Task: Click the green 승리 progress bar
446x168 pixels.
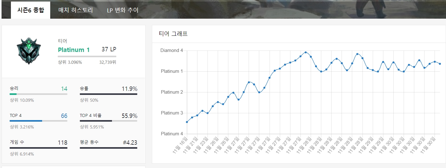Action: point(38,94)
